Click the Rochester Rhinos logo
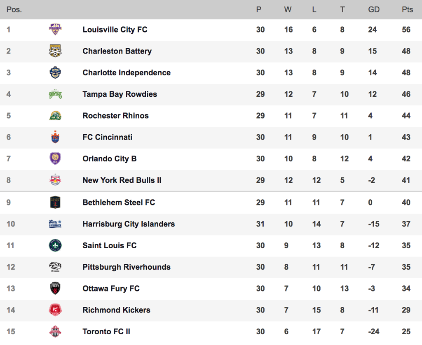Image resolution: width=422 pixels, height=345 pixels. click(55, 116)
